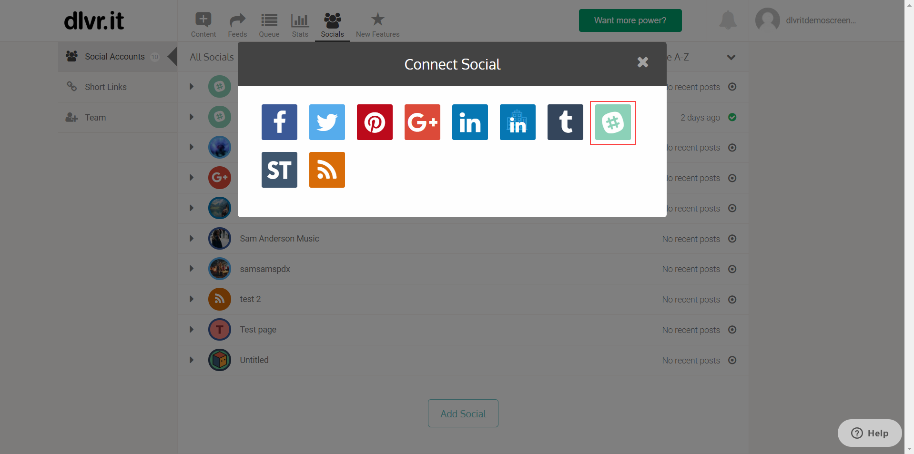Go to dlvr.it home logo
This screenshot has width=914, height=454.
click(x=94, y=20)
